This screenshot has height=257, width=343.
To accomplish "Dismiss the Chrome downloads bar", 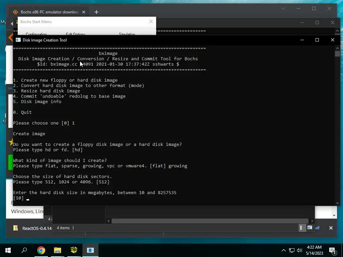I will coord(331,228).
